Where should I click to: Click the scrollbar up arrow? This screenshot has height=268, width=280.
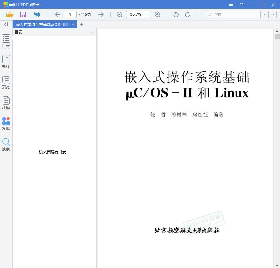click(277, 32)
